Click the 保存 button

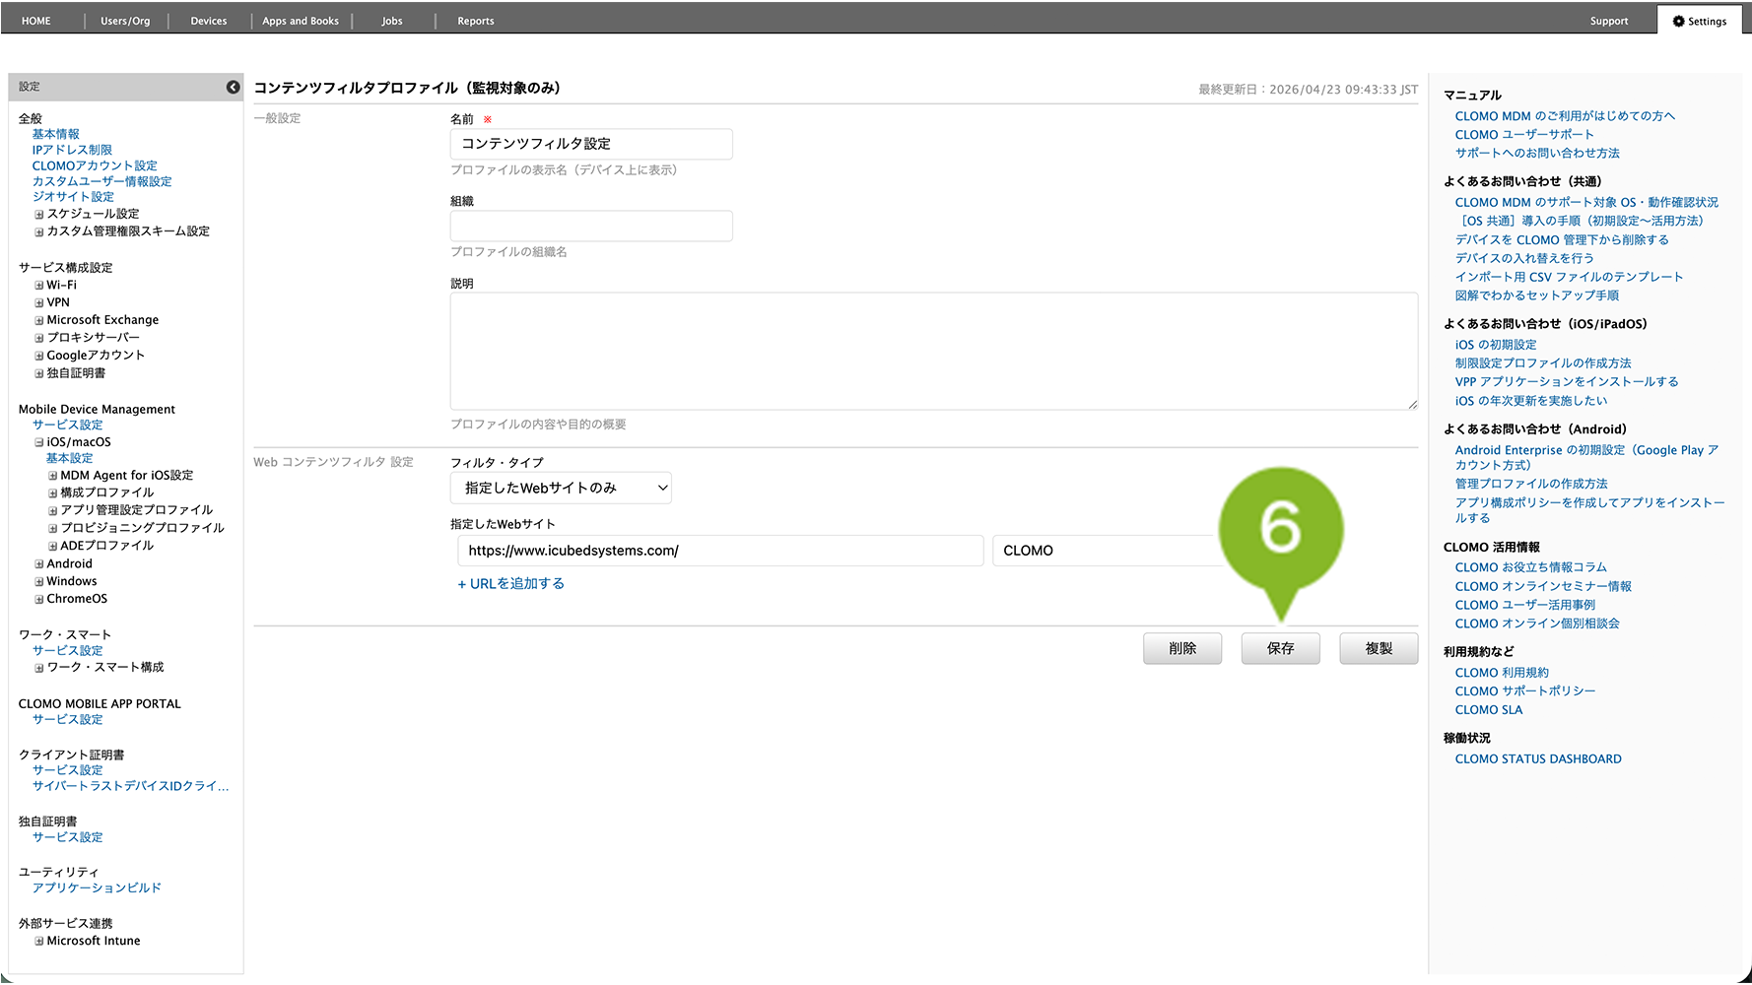pyautogui.click(x=1280, y=648)
